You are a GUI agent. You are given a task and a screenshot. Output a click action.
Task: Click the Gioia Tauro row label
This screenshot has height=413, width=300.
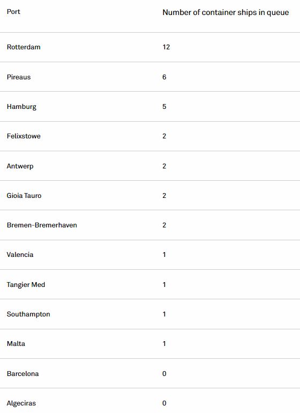pyautogui.click(x=24, y=196)
